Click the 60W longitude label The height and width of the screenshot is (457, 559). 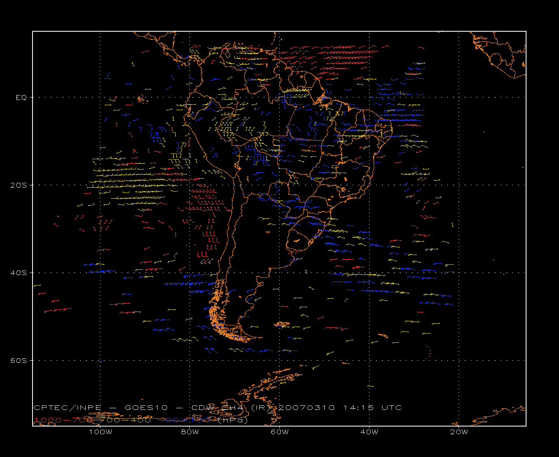click(x=280, y=432)
